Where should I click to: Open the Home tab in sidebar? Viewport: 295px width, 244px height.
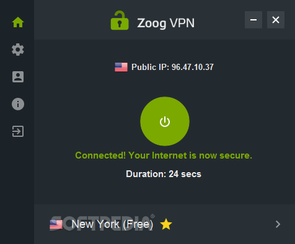pyautogui.click(x=18, y=22)
